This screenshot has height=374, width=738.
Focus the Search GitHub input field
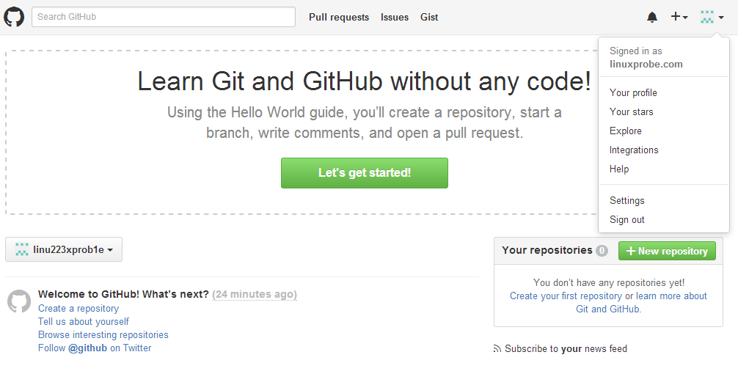[x=163, y=17]
